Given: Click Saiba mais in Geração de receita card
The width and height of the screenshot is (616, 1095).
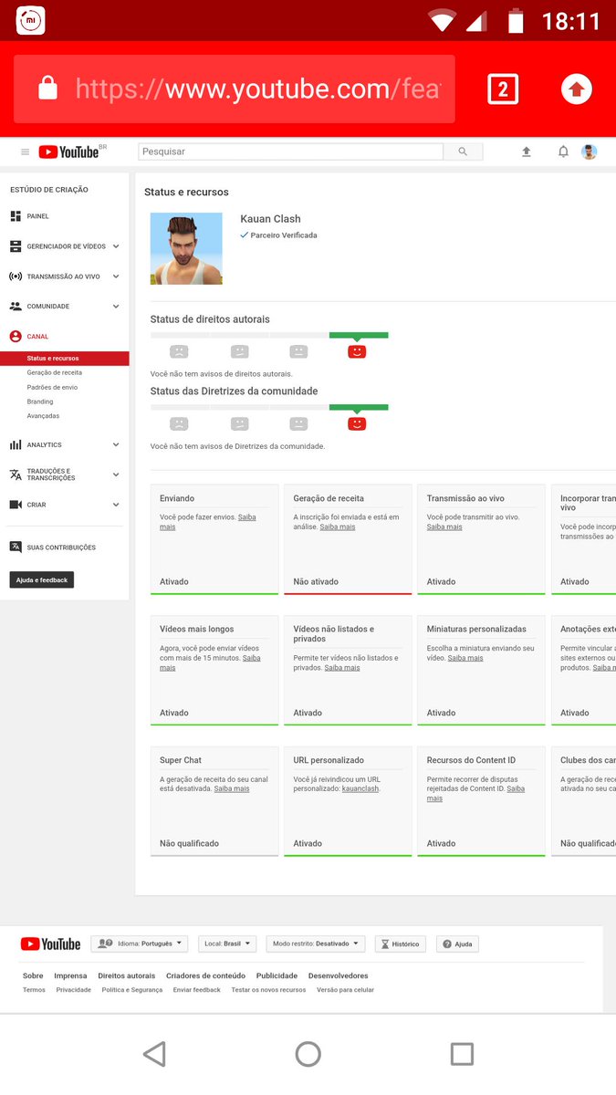Looking at the screenshot, I should tap(338, 527).
